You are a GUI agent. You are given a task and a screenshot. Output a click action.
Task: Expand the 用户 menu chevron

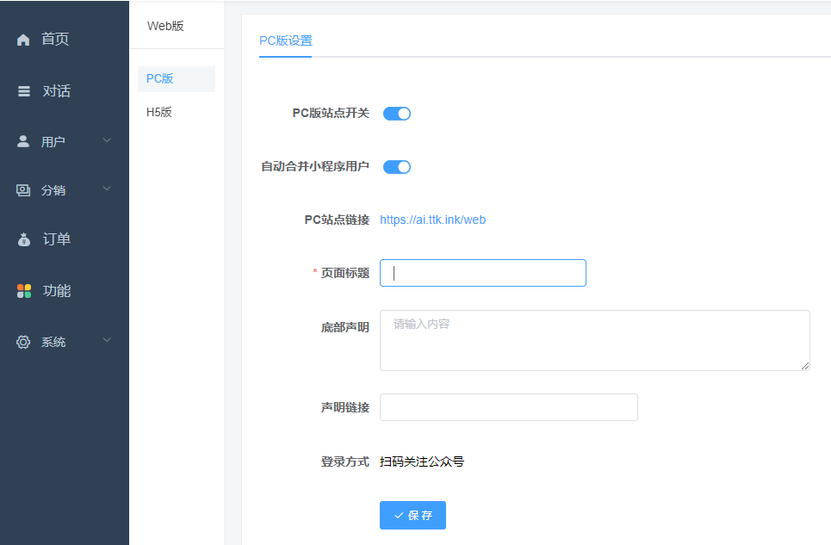point(107,139)
